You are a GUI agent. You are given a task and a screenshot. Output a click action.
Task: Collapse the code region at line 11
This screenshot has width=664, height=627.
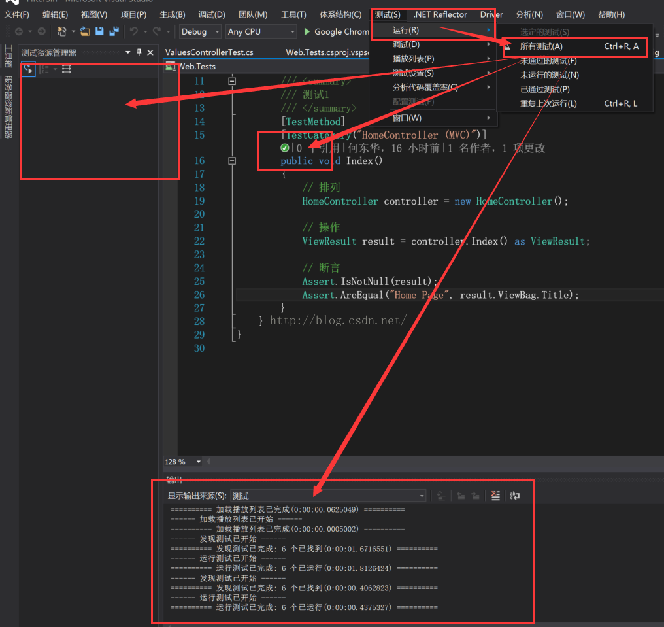(x=232, y=81)
